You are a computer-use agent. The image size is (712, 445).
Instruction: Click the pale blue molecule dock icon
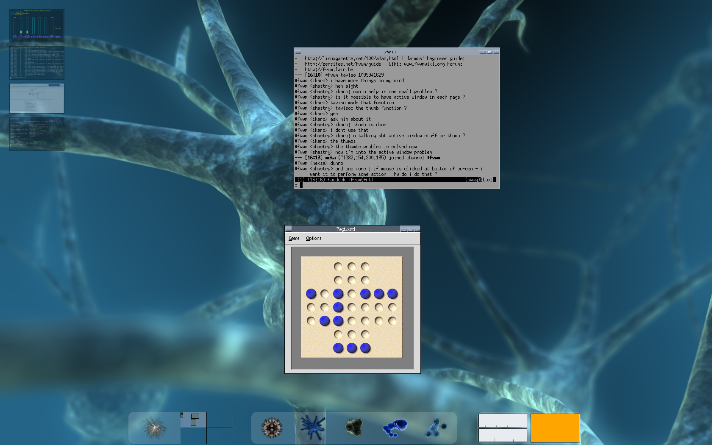point(436,427)
